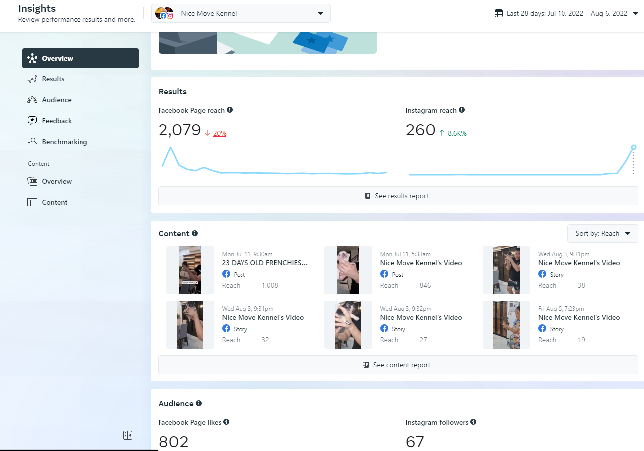644x451 pixels.
Task: Click the Facebook Page reach line chart
Action: point(274,160)
